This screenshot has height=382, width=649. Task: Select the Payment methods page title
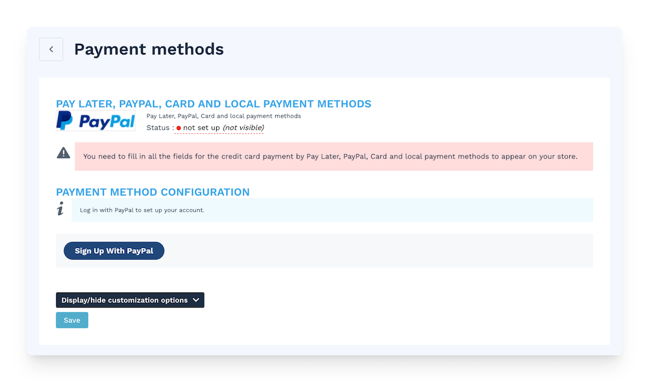[149, 49]
